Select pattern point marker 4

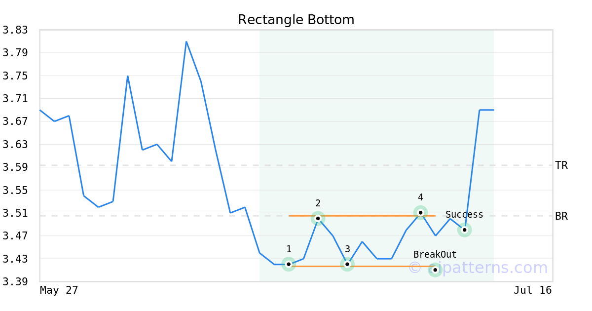(x=420, y=213)
